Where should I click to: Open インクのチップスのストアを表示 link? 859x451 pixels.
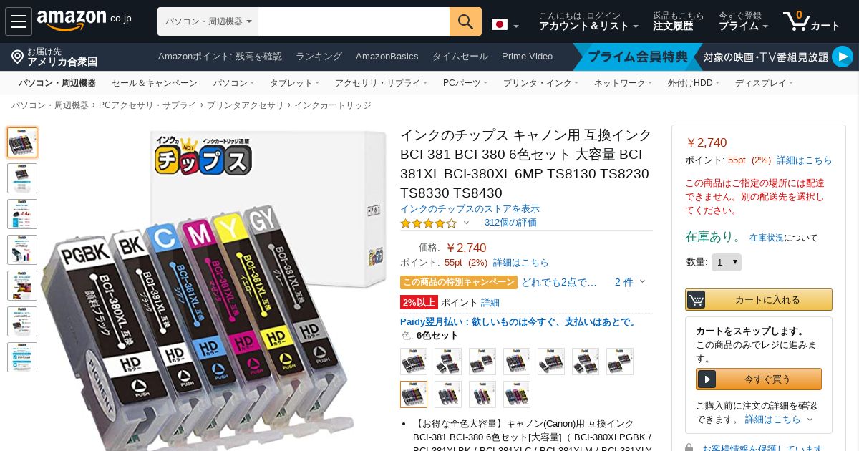470,209
